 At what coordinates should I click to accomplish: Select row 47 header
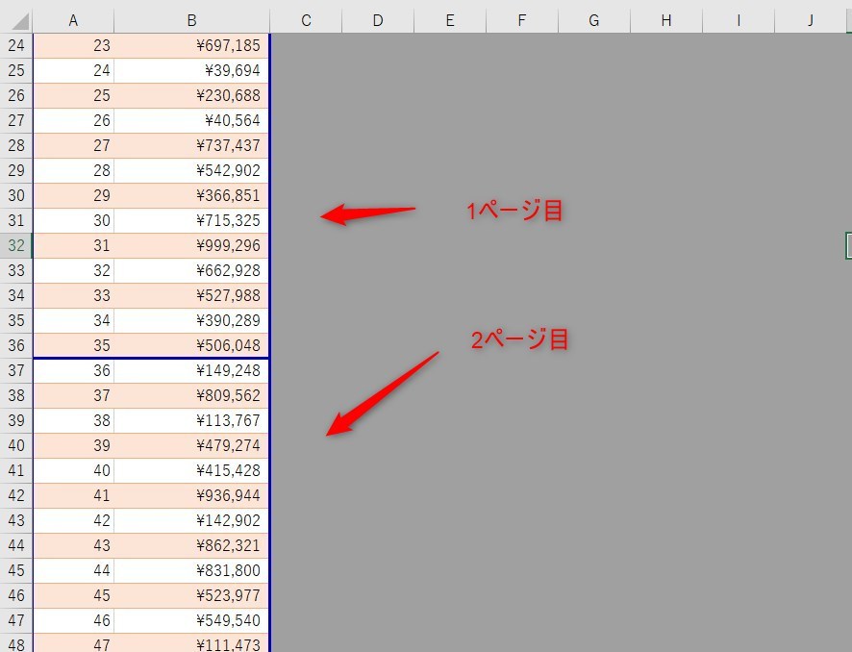coord(16,620)
